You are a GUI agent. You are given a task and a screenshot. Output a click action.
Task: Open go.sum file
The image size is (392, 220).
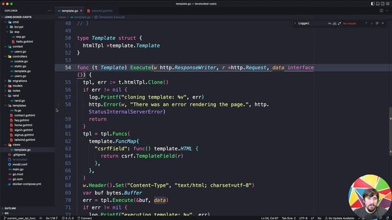tap(18, 179)
